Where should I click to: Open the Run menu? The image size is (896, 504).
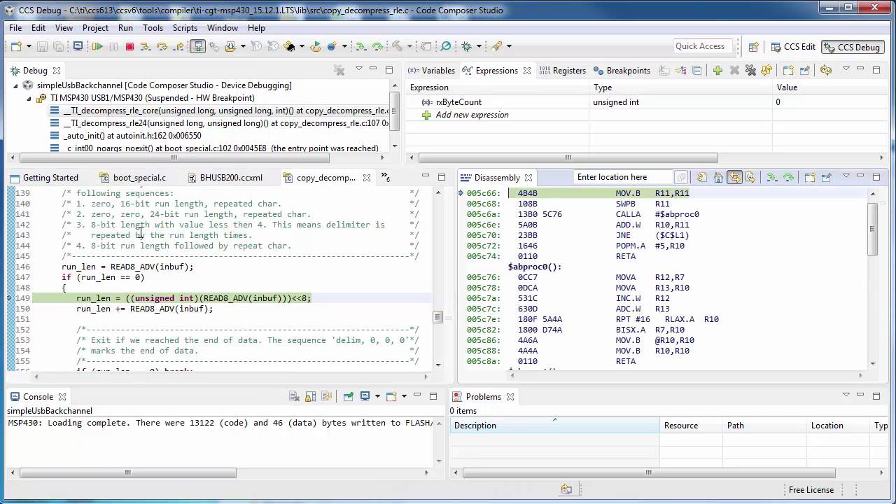coord(125,28)
